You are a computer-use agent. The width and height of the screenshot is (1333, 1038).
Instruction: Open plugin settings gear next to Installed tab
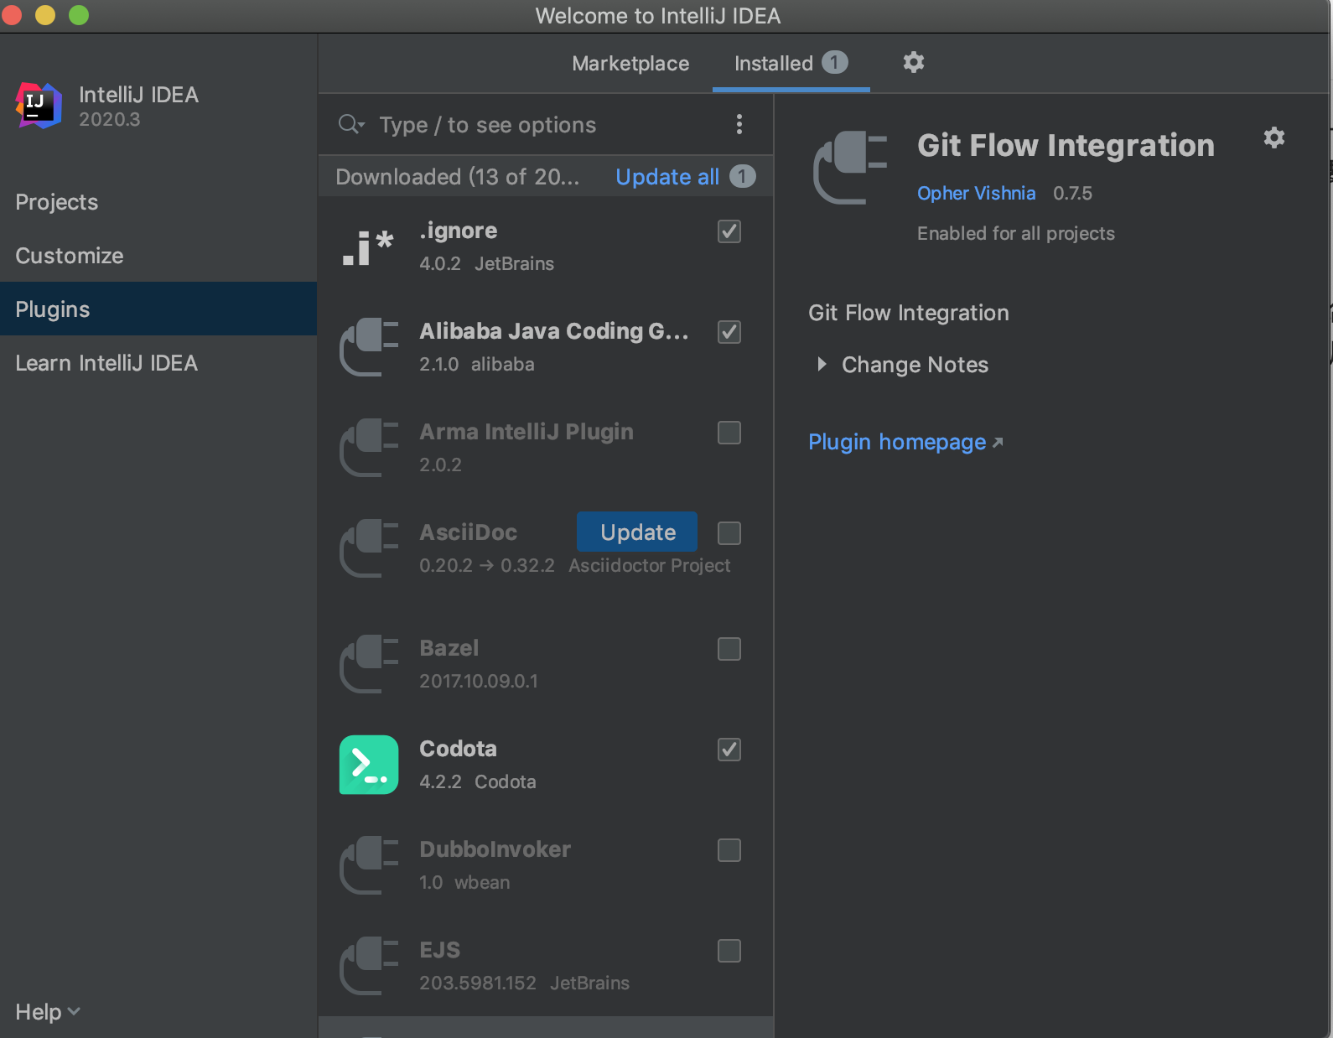point(913,62)
